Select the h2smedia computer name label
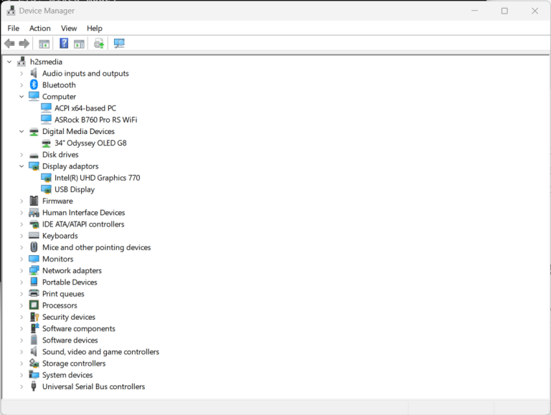Viewport: 551px width, 415px height. pos(46,62)
